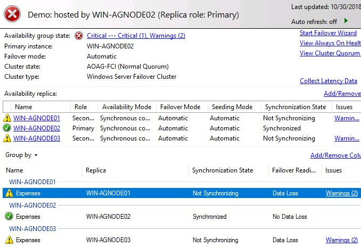The height and width of the screenshot is (247, 361).
Task: Open Warnings (2) link for WIN-AGNODE03 Expenses
Action: (341, 240)
